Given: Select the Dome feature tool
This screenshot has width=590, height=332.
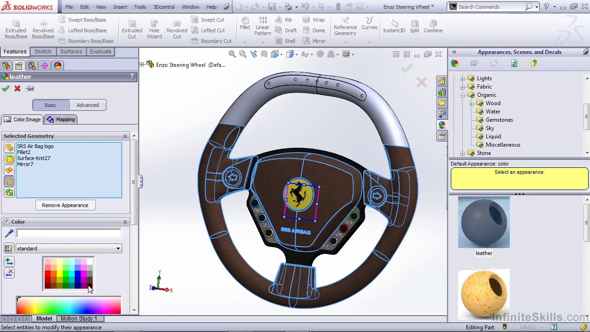Looking at the screenshot, I should pyautogui.click(x=314, y=30).
